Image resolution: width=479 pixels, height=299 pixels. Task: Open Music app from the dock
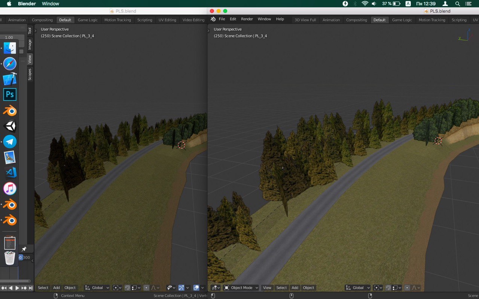(x=10, y=188)
